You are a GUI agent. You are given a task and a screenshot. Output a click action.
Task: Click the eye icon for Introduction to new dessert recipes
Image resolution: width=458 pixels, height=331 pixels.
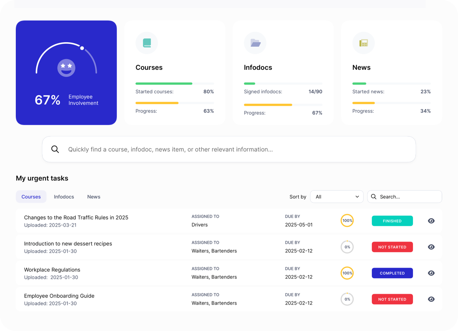pyautogui.click(x=431, y=247)
